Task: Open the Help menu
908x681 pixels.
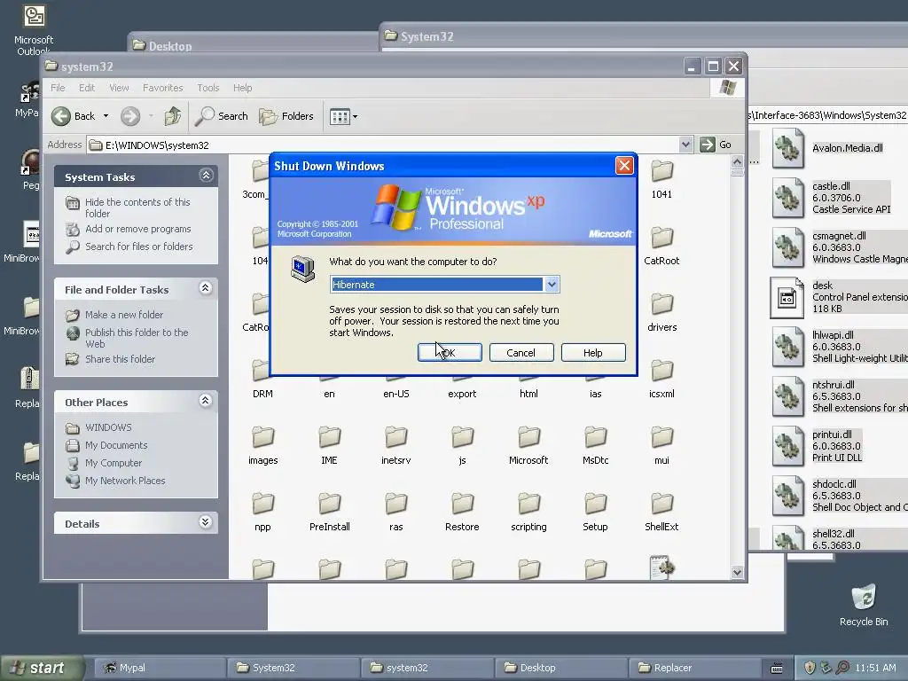Action: click(243, 88)
